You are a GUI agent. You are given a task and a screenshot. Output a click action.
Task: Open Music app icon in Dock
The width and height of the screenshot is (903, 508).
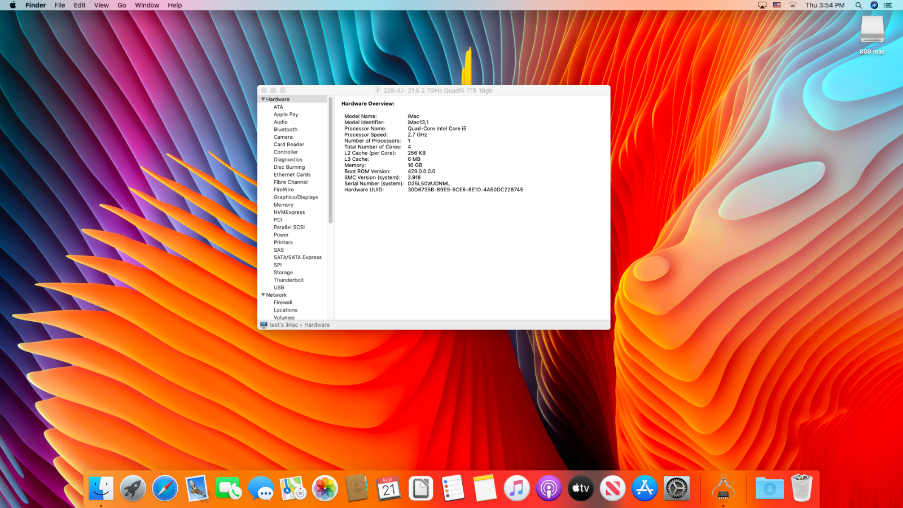[x=516, y=488]
